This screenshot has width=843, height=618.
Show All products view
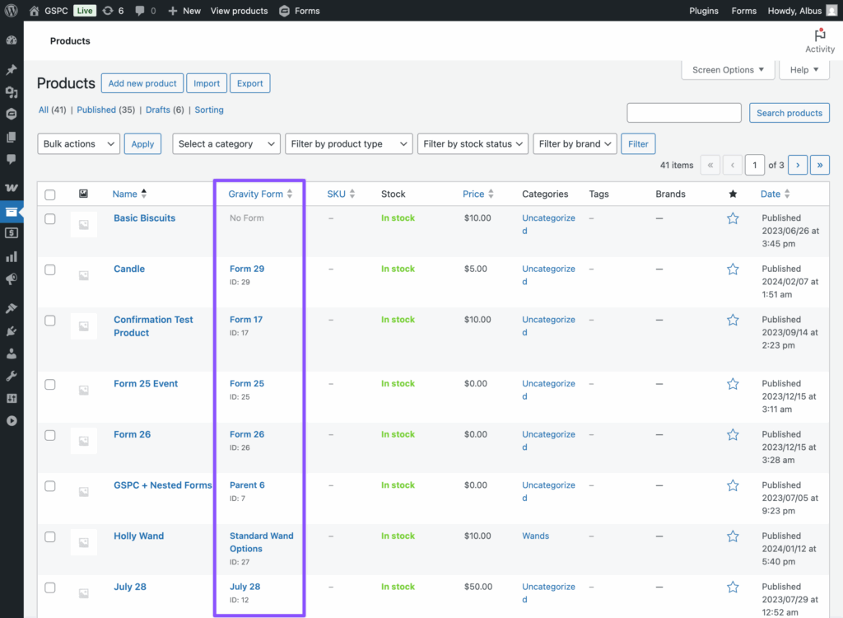click(44, 110)
